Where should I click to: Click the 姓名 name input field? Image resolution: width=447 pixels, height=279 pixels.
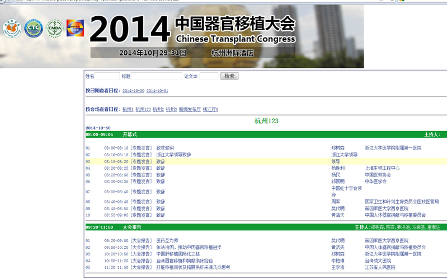(x=107, y=76)
